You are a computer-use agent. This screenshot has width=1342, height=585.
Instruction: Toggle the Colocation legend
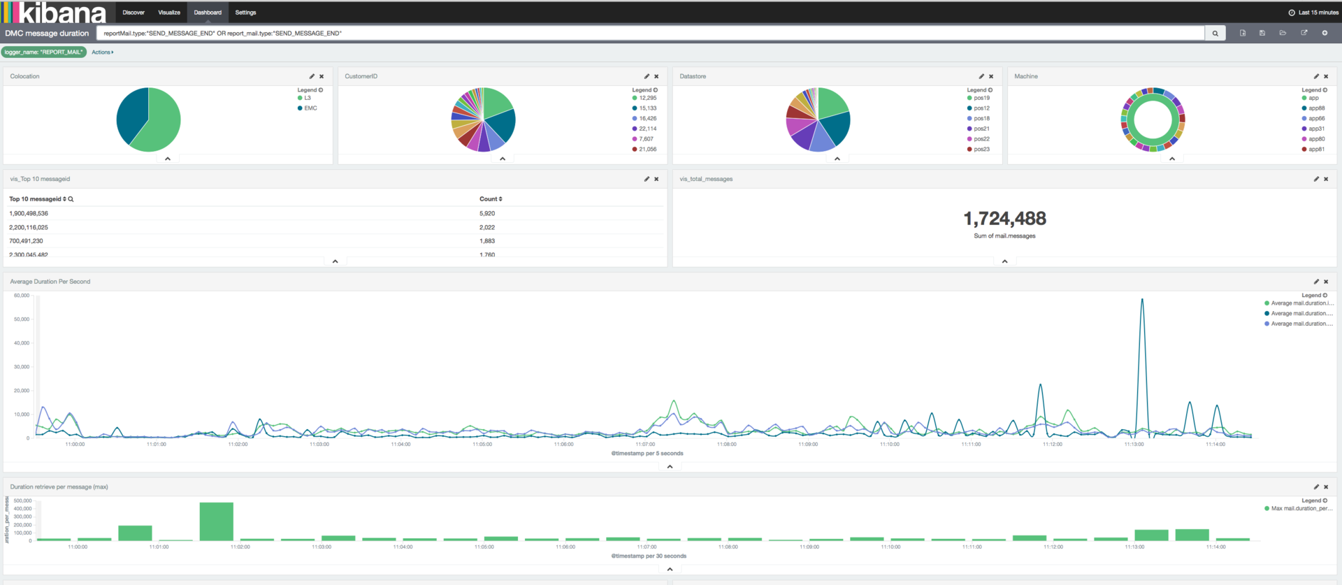(310, 90)
